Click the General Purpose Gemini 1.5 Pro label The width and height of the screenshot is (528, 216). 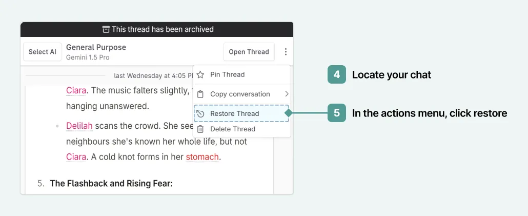click(96, 52)
